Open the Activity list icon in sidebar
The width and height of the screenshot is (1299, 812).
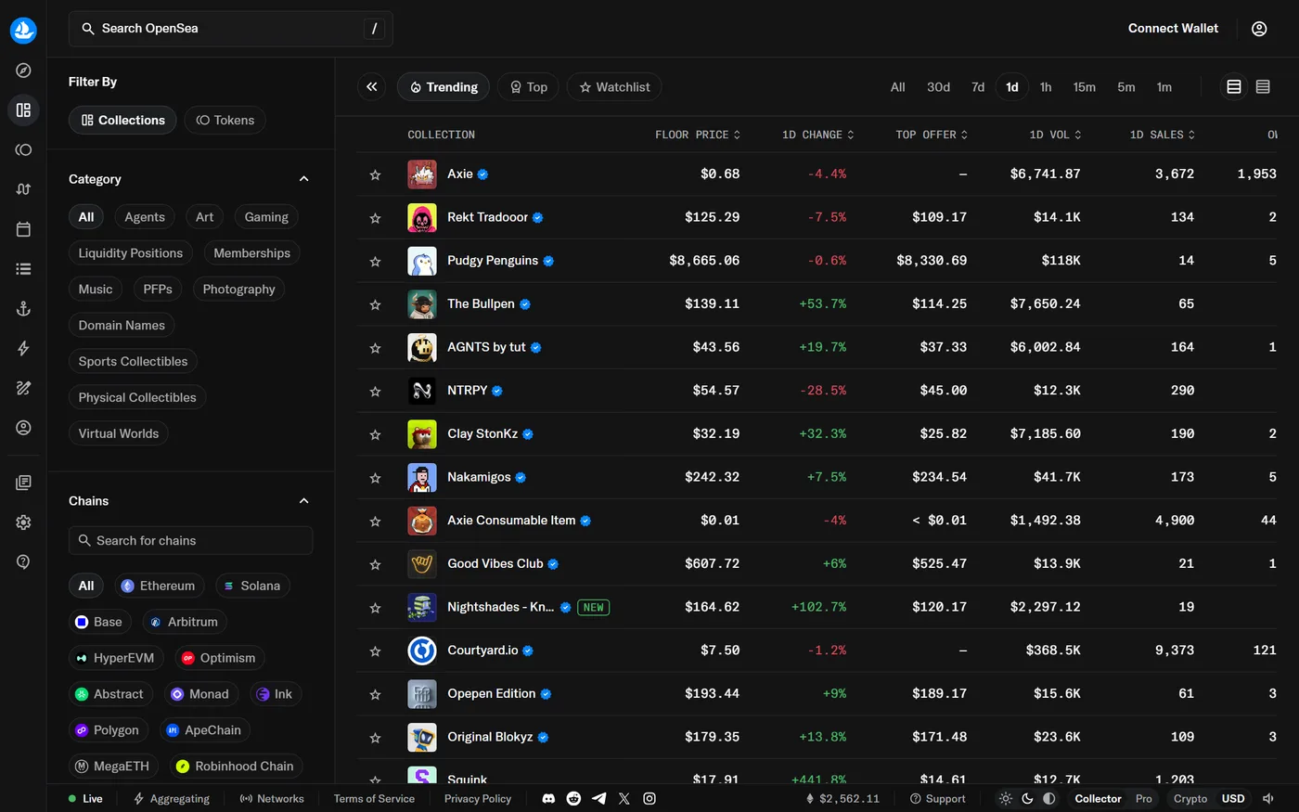pos(23,269)
